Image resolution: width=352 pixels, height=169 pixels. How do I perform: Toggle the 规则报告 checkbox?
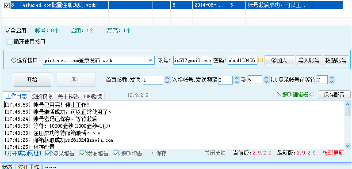[115, 154]
